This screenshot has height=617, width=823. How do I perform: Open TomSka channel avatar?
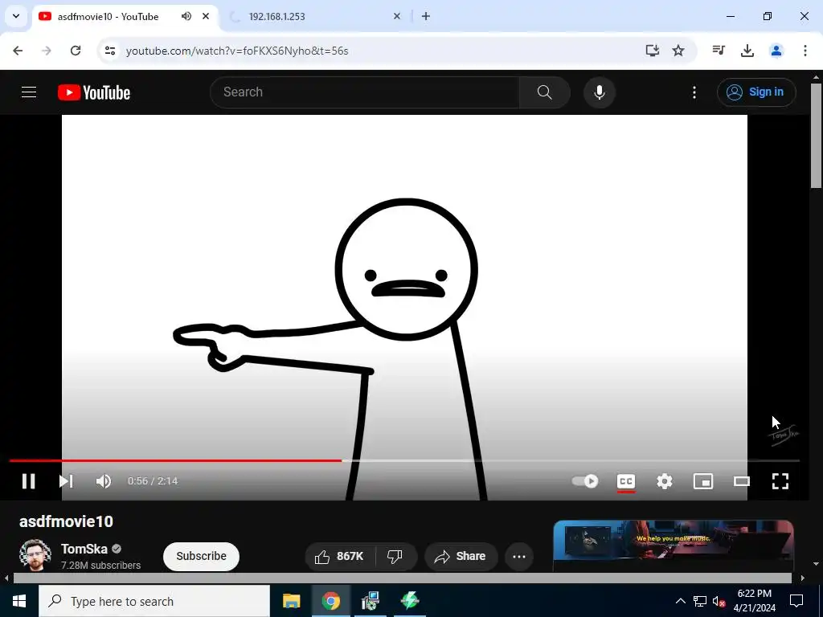(35, 555)
